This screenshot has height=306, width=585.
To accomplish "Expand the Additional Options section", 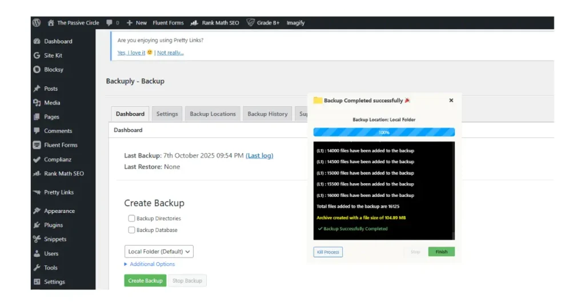I will (150, 264).
